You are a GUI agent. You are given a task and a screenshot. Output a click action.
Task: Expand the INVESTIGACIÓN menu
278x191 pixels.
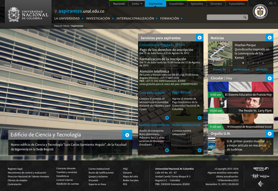coord(100,19)
